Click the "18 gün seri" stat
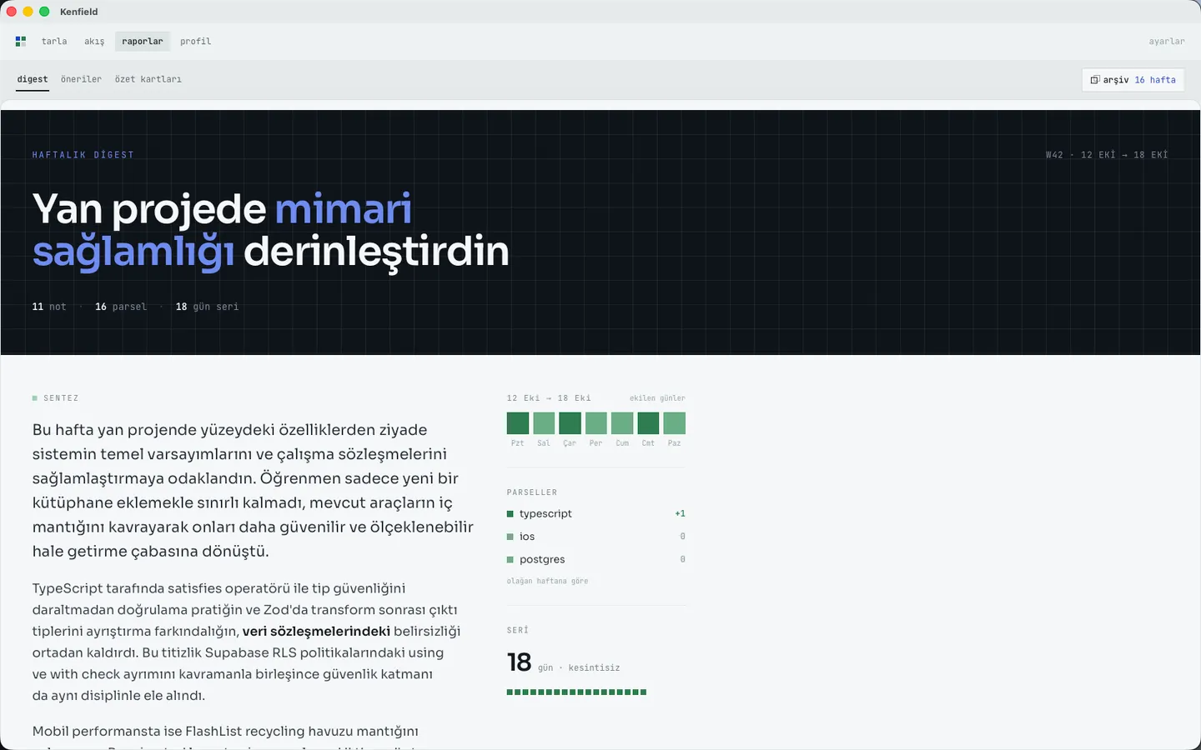This screenshot has width=1201, height=750. click(207, 307)
